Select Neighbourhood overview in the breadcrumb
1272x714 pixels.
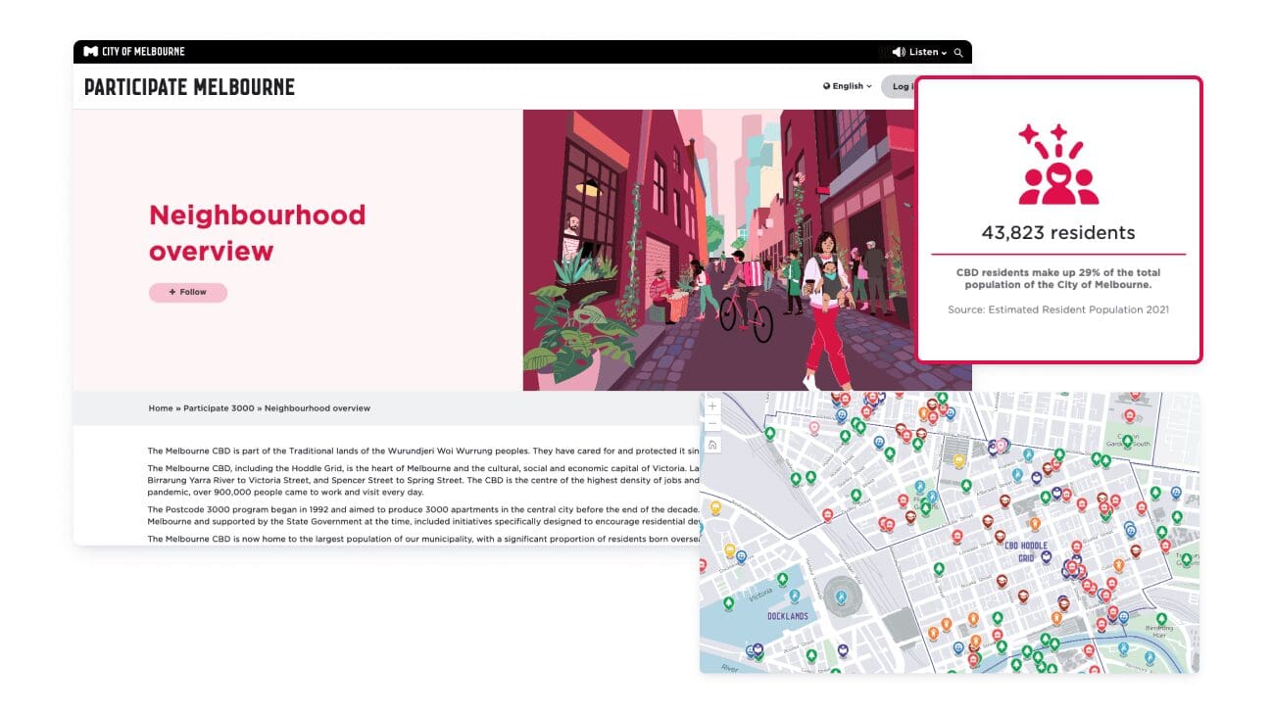(x=318, y=408)
